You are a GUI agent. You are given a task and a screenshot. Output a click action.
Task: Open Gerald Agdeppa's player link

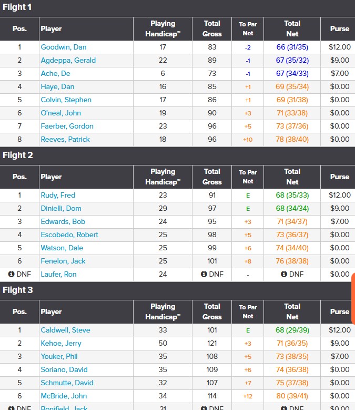(x=68, y=60)
